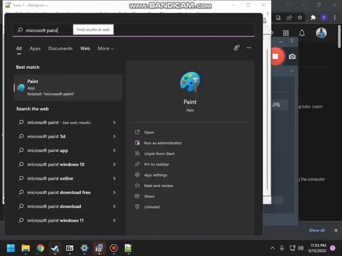Click the Bandicam record taskbar icon
Screen dimensions: 342x256
pyautogui.click(x=114, y=248)
